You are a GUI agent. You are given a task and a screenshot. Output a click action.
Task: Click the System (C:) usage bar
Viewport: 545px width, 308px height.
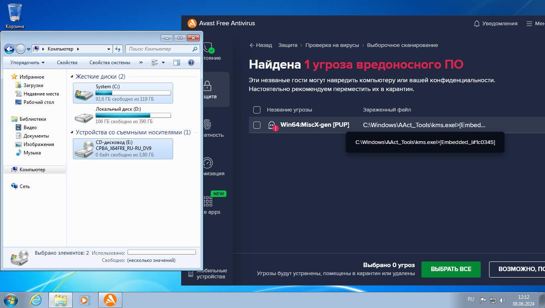click(x=133, y=93)
